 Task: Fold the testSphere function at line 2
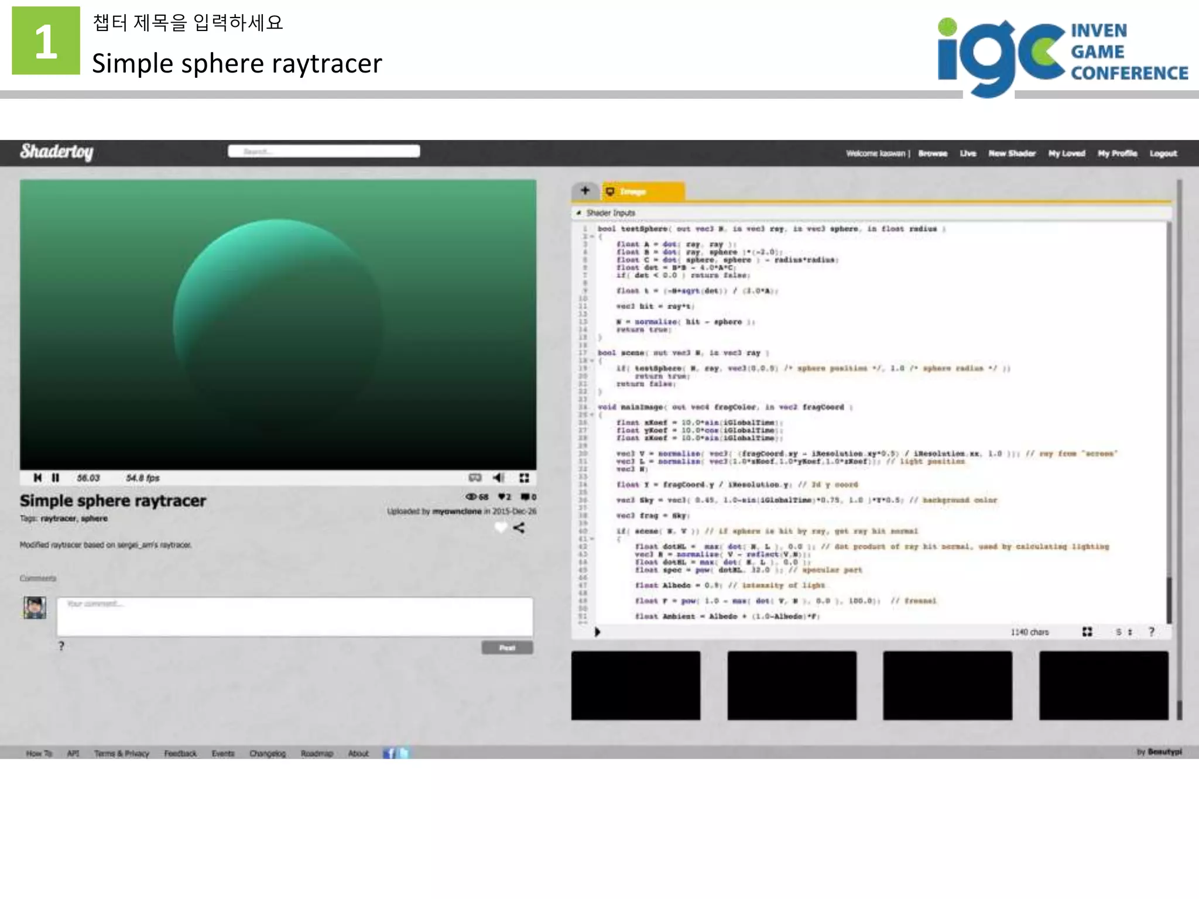coord(591,236)
